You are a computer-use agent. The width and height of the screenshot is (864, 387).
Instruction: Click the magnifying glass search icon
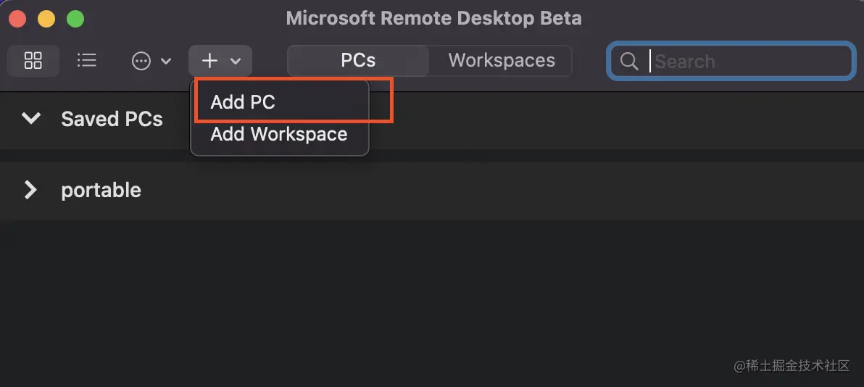pyautogui.click(x=628, y=61)
